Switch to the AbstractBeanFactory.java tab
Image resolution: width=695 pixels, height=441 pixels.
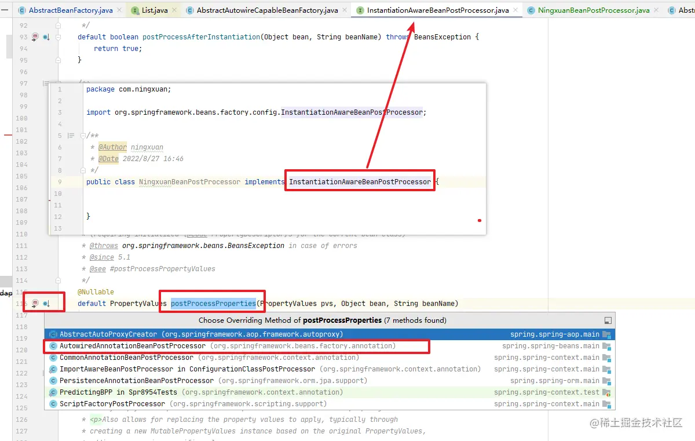[71, 10]
